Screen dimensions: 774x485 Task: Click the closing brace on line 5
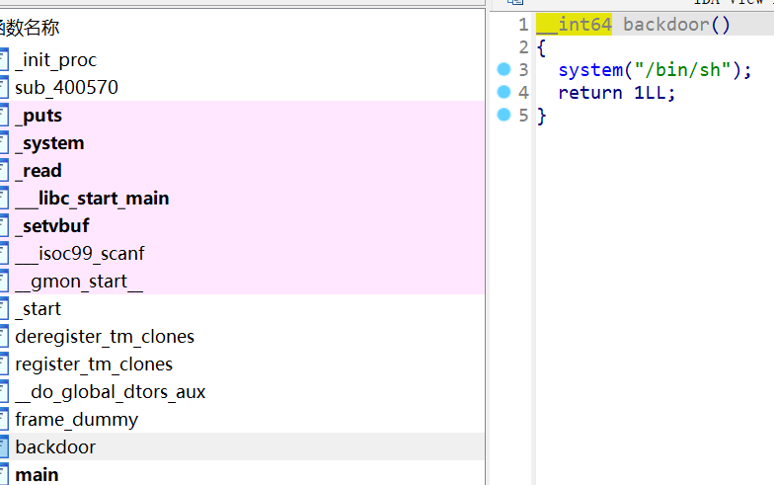click(541, 116)
